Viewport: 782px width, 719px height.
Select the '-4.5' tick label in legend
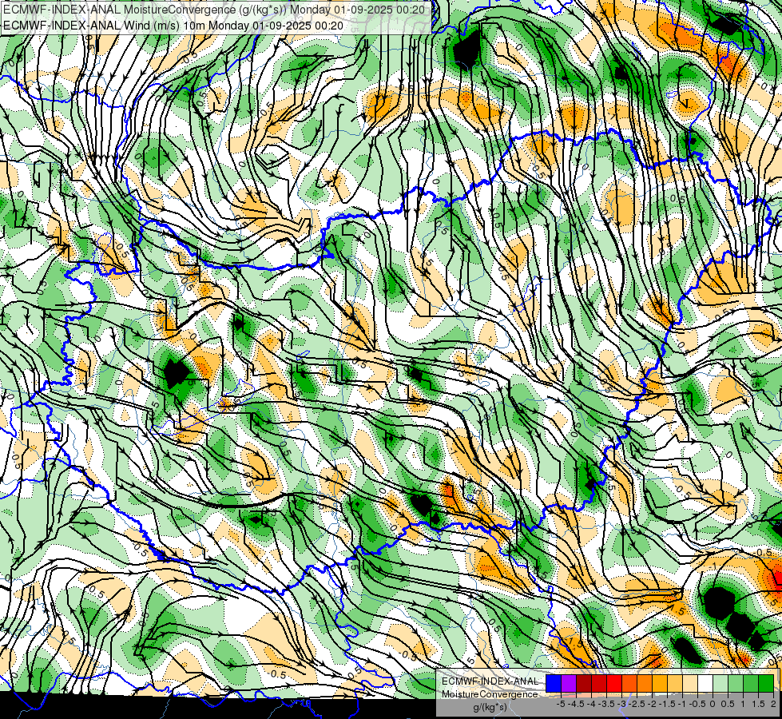[576, 704]
